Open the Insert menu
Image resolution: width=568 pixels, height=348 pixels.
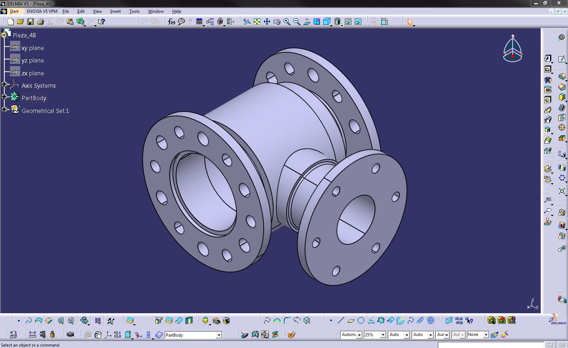(115, 11)
